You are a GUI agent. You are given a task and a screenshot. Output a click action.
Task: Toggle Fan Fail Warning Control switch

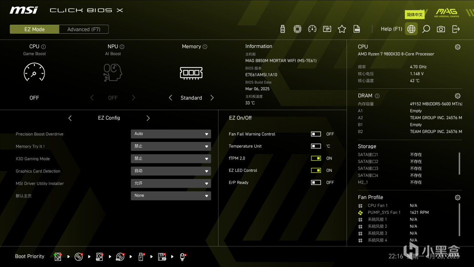[316, 134]
